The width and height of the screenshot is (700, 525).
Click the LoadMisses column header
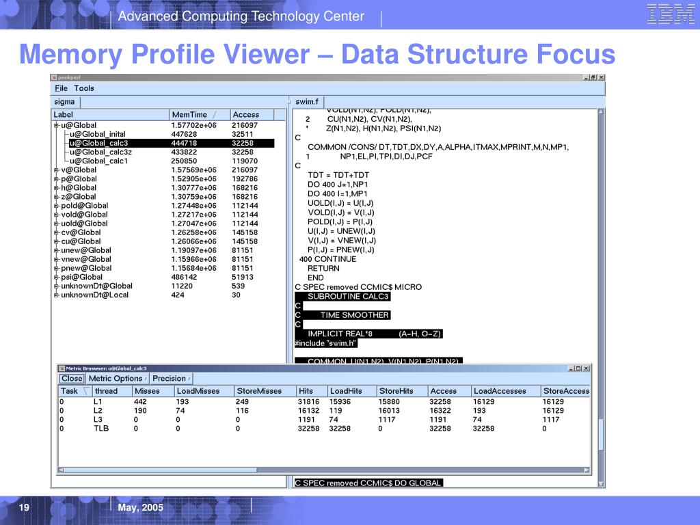coord(204,391)
